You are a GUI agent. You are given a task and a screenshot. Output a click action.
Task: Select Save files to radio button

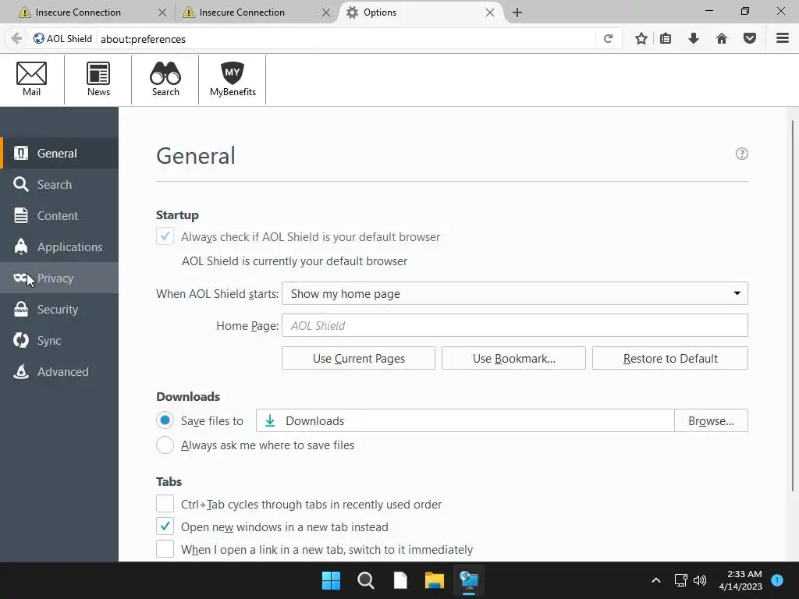[165, 420]
